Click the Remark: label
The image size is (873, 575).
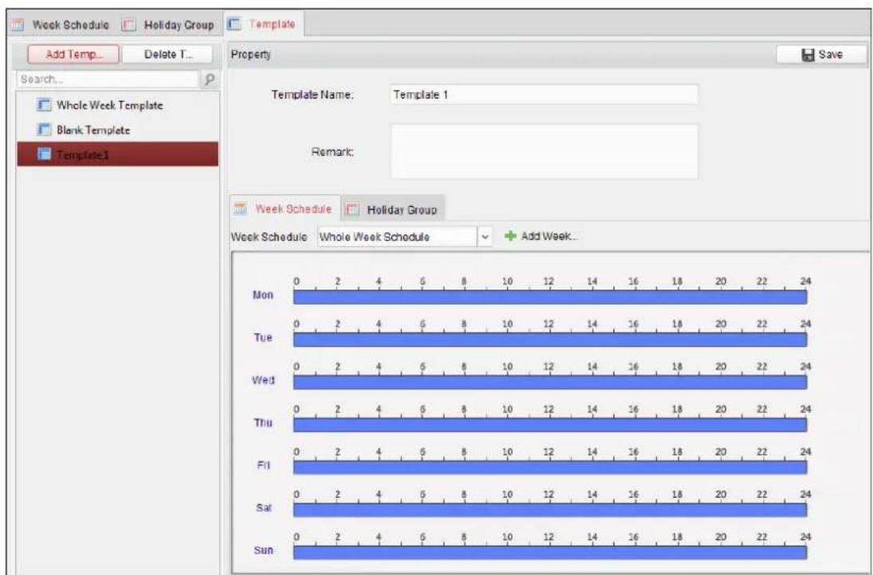(x=332, y=152)
